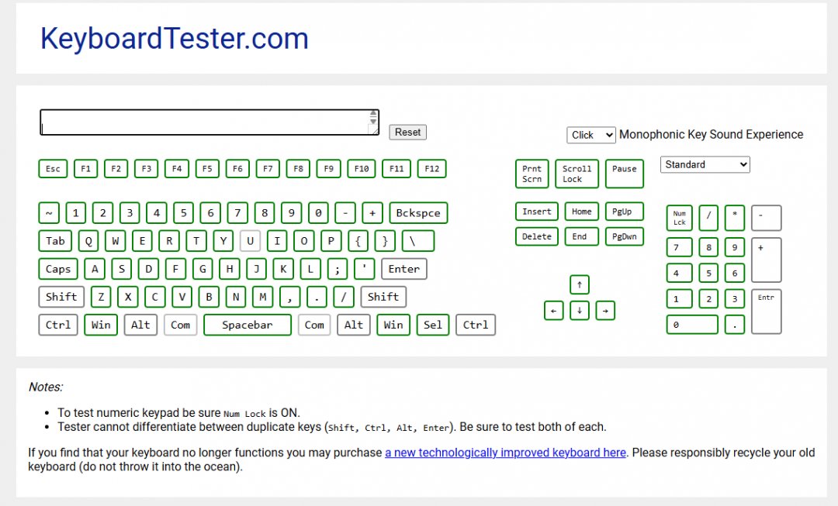Click the F7 key
The image size is (838, 506).
point(268,169)
